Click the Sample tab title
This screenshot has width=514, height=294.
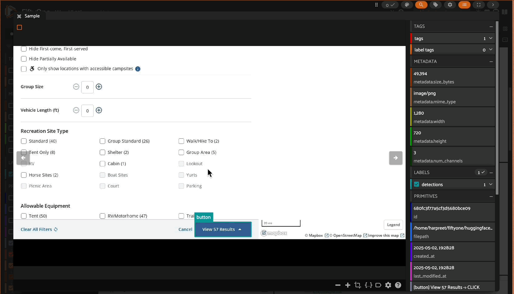tap(32, 16)
